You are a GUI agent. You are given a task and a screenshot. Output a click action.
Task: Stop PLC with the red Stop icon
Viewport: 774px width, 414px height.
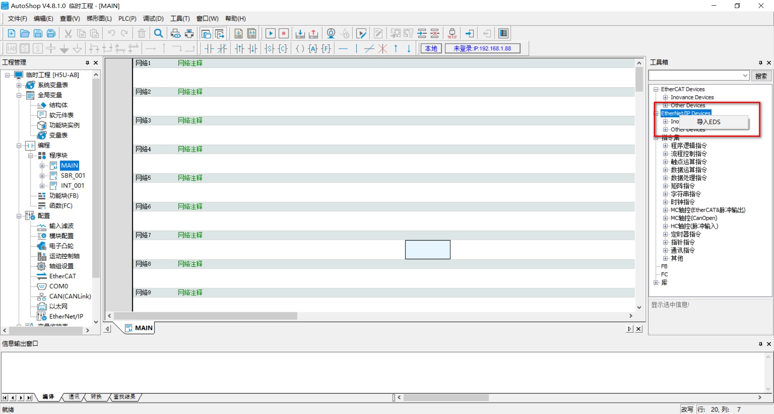tap(284, 33)
